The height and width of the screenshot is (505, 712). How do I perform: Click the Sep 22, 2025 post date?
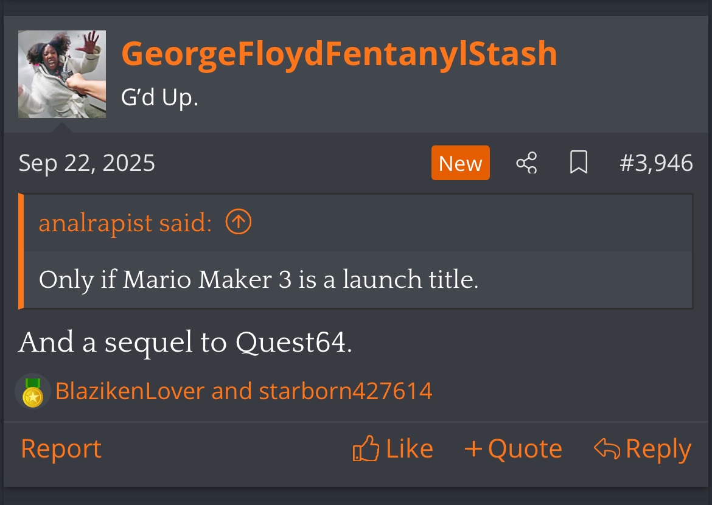87,163
